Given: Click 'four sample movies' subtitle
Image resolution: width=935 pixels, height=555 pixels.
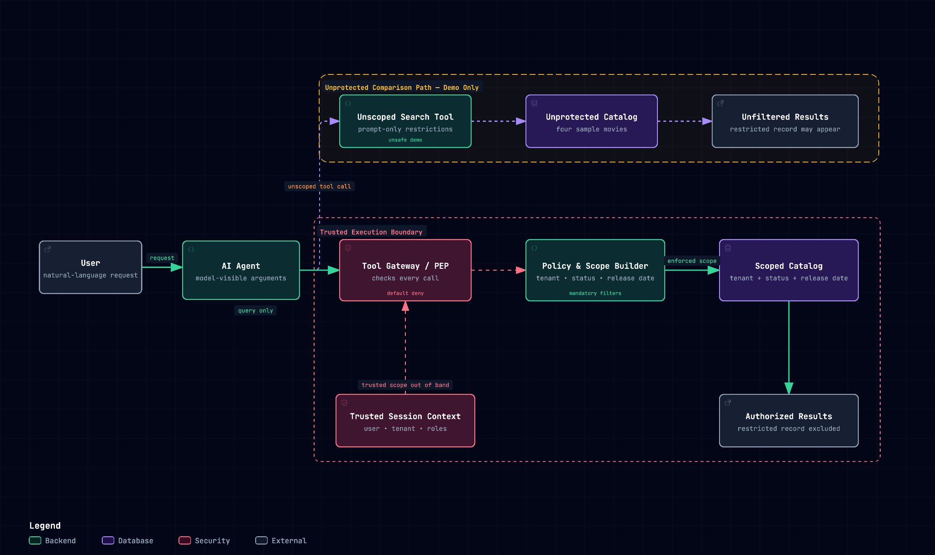Looking at the screenshot, I should (x=592, y=129).
